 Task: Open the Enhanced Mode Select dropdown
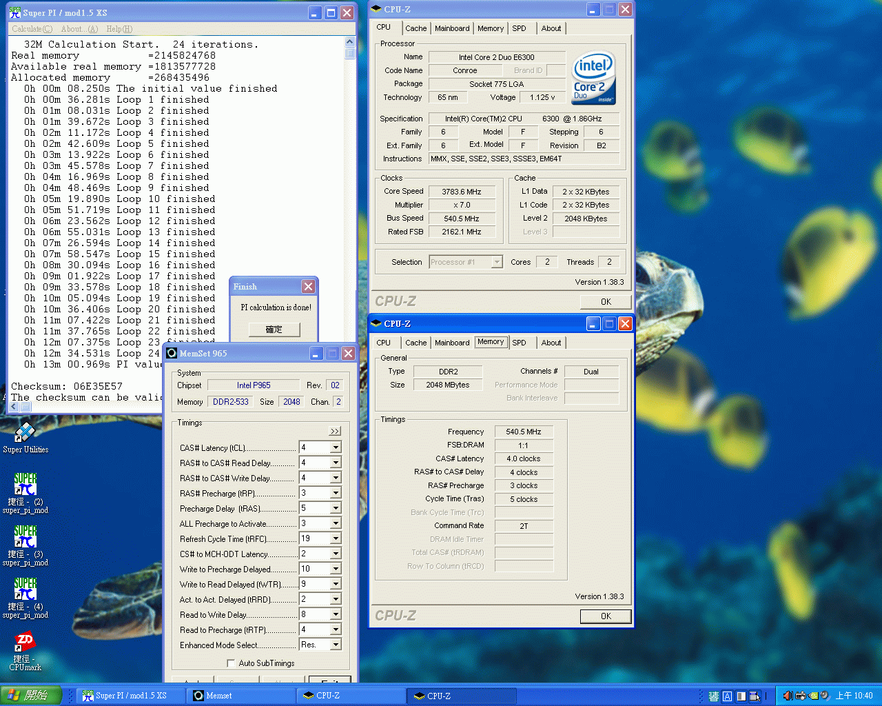tap(336, 645)
